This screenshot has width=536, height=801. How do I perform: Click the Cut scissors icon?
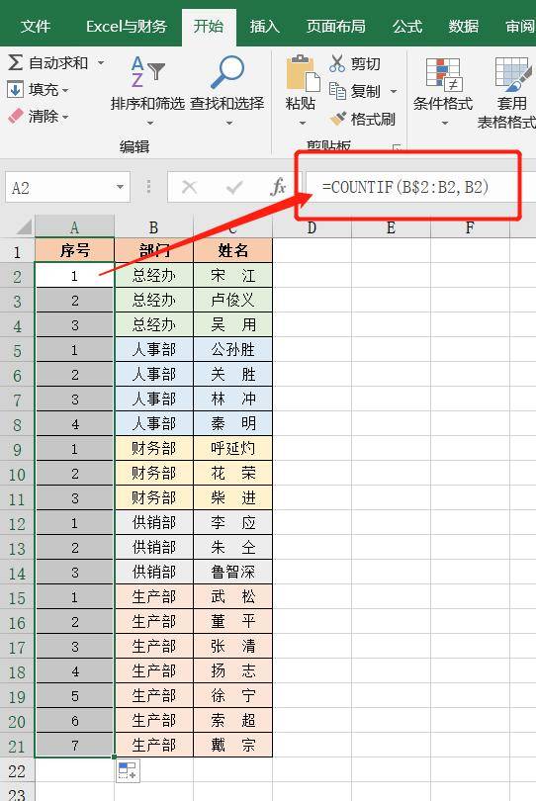[336, 63]
